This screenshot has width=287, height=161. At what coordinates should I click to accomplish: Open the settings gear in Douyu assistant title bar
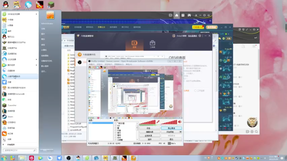pos(200,36)
